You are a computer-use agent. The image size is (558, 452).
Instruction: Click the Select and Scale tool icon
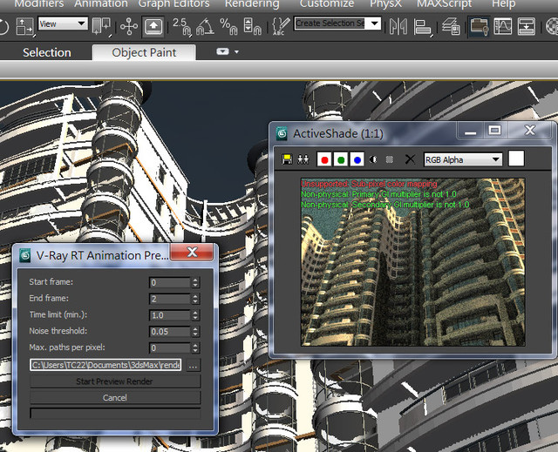tap(24, 27)
